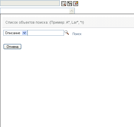Viewport: 134px width, 127px height.
Task: Click the Список объектов поиска header bar
Action: 68,22
